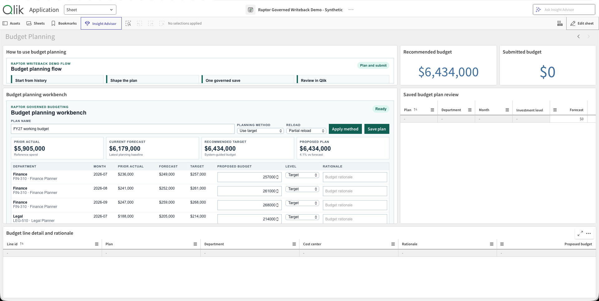The height and width of the screenshot is (301, 599).
Task: Click the clear all selections icon
Action: (162, 23)
